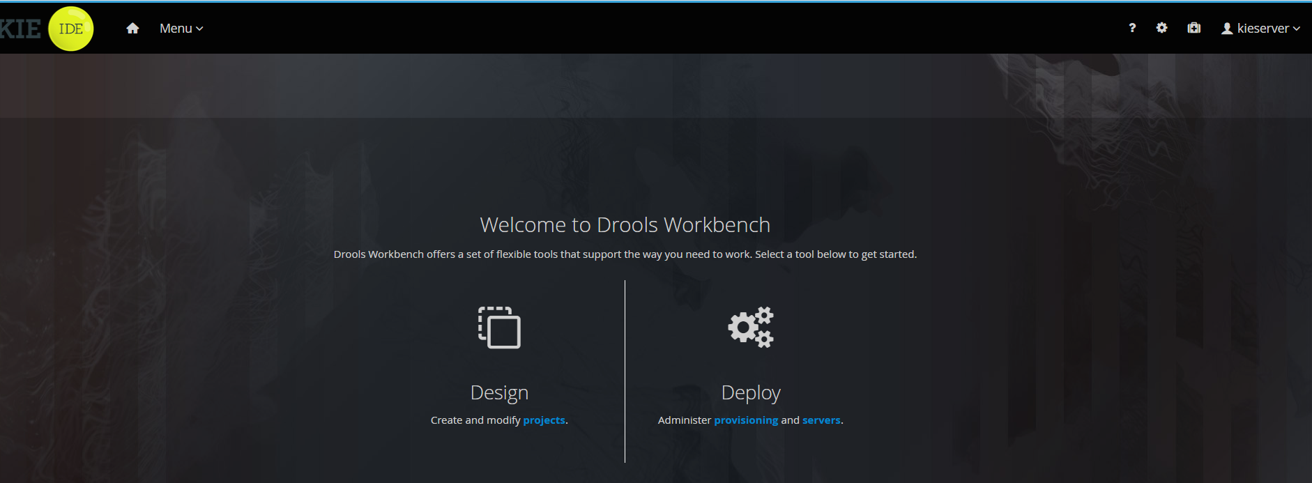Select the Deploy heading

point(751,392)
